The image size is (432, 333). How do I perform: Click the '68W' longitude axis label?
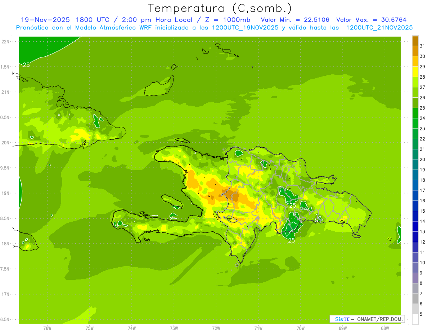coord(385,328)
